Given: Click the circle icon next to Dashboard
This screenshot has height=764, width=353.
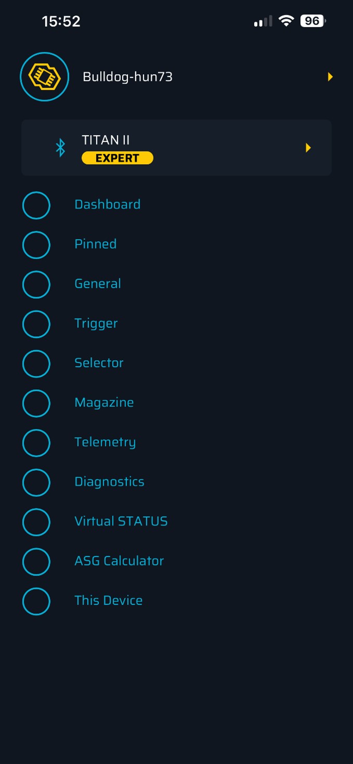Looking at the screenshot, I should pos(36,205).
